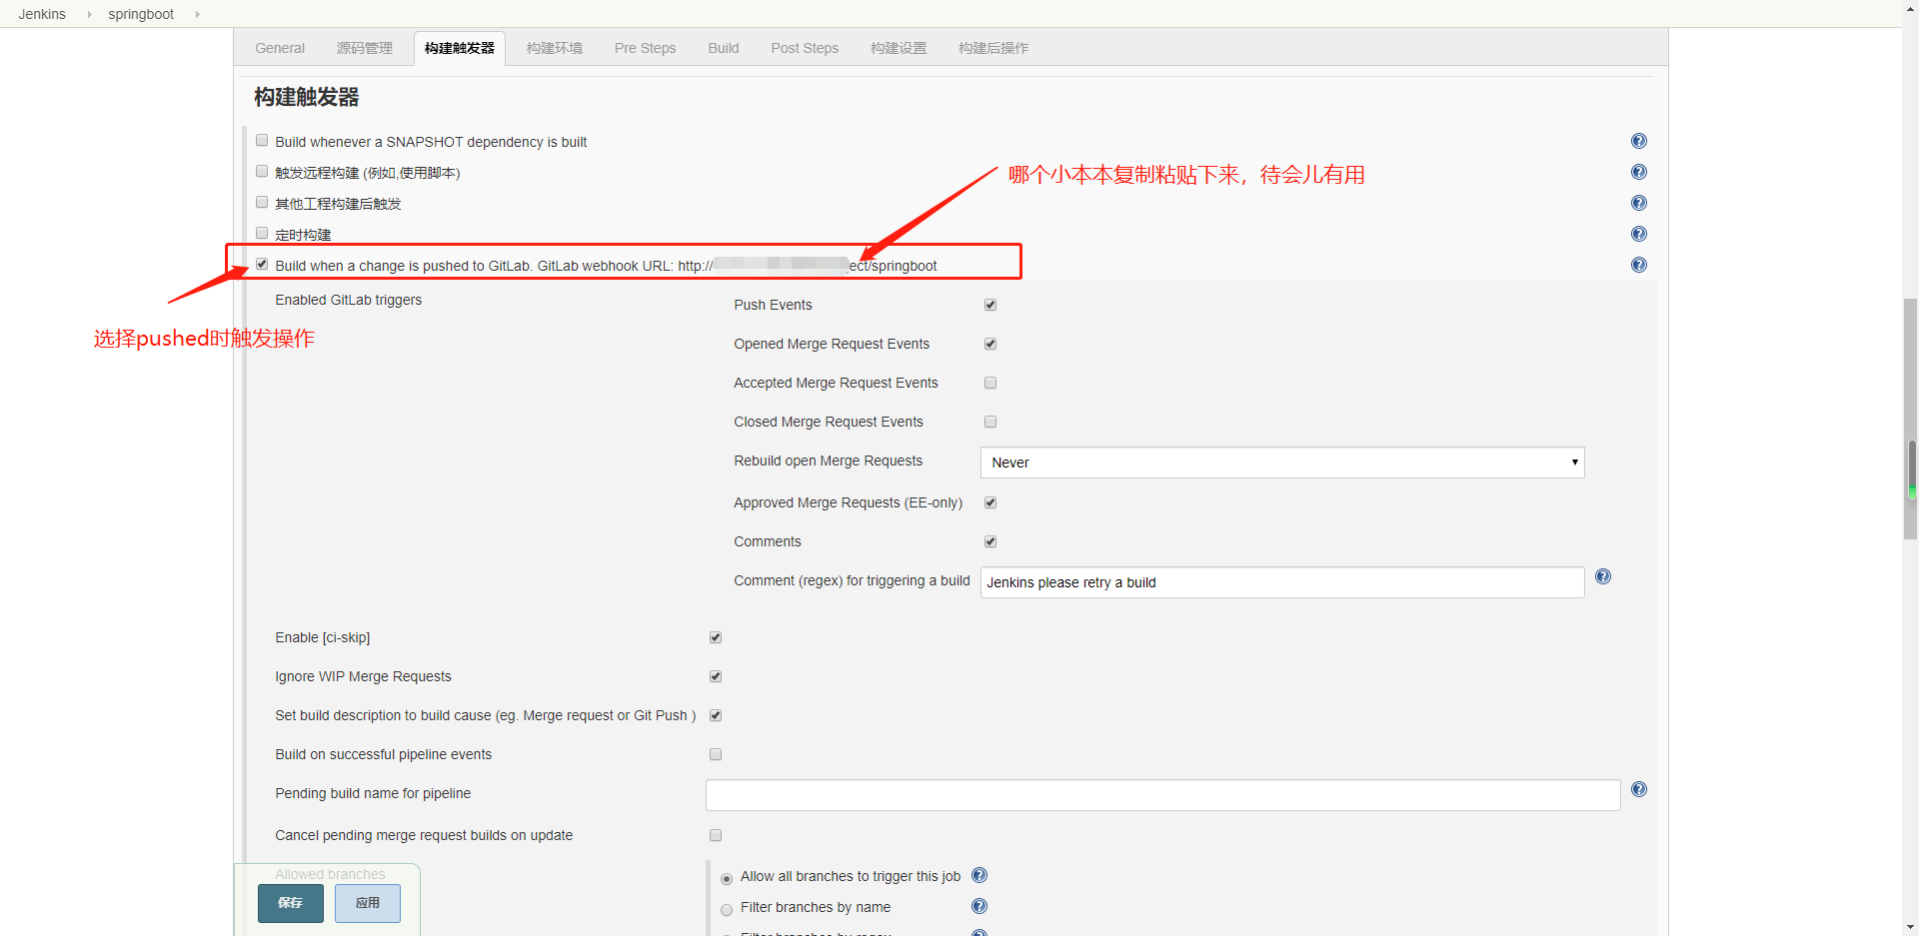Toggle Opened Merge Request Events checkbox
The image size is (1919, 936).
click(990, 344)
